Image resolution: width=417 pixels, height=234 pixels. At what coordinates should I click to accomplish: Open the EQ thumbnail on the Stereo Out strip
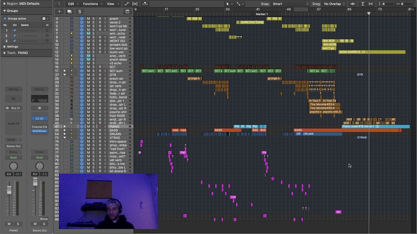39,98
